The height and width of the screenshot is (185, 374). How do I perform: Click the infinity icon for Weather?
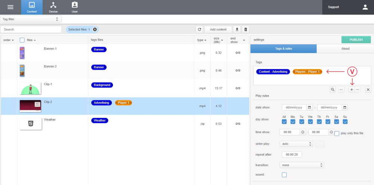pos(238,124)
